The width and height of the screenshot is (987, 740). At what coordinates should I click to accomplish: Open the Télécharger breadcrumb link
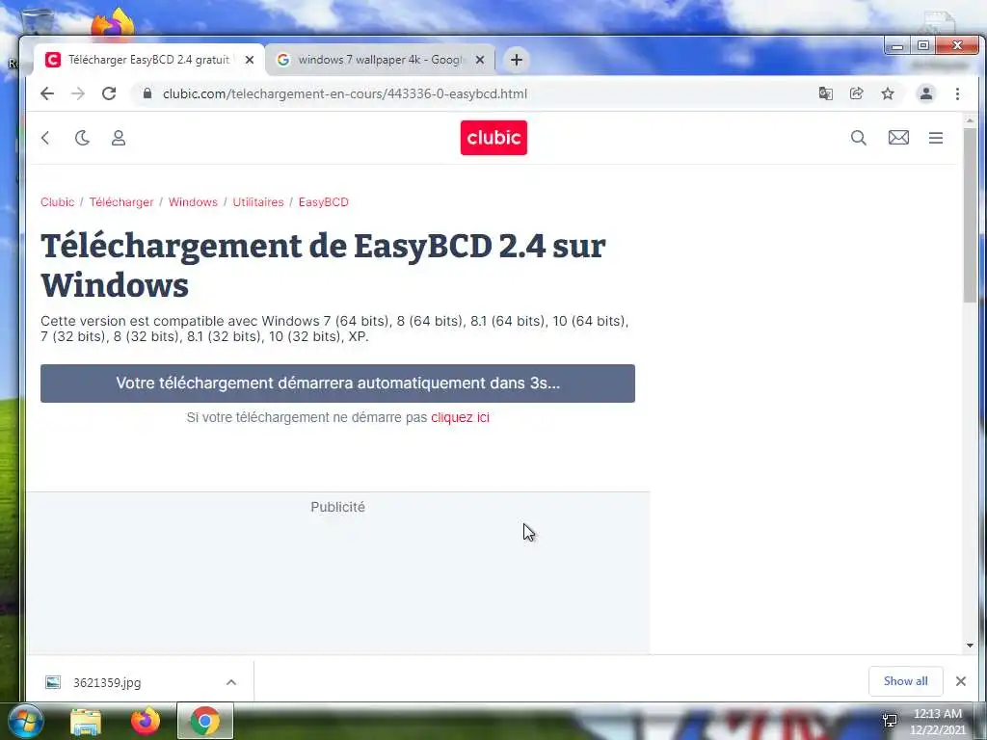coord(121,202)
